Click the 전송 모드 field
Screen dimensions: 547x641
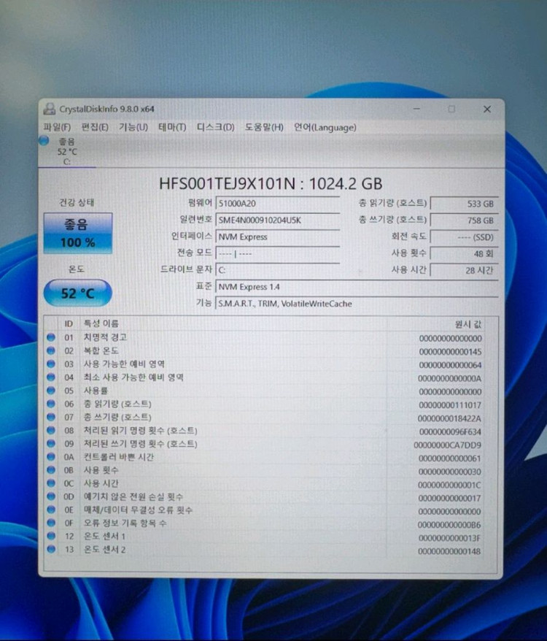click(x=277, y=254)
